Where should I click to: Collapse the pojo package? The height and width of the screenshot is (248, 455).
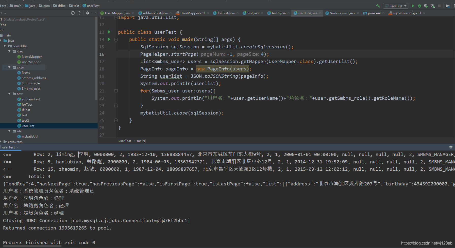(x=9, y=67)
